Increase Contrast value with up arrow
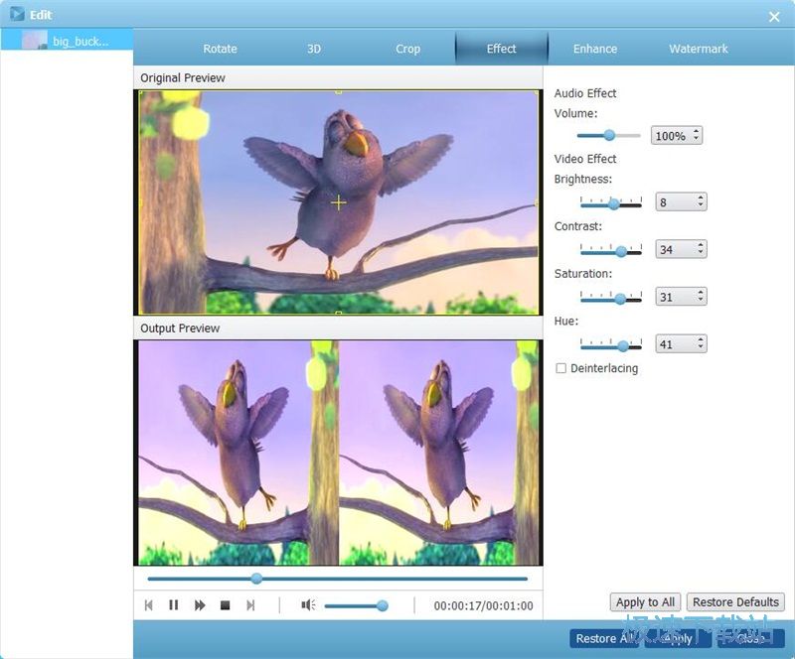795x659 pixels. 701,244
